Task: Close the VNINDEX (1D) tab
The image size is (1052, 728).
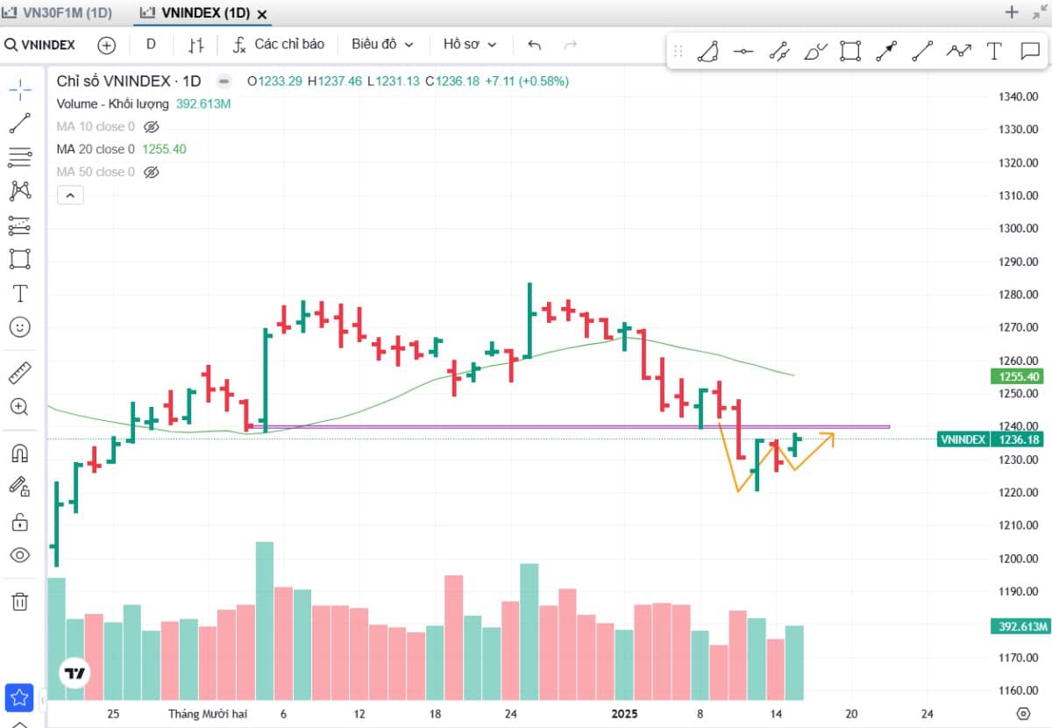Action: tap(262, 14)
